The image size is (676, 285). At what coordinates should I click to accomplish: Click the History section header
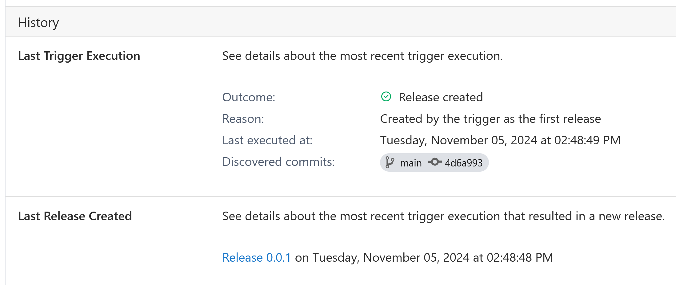point(38,22)
